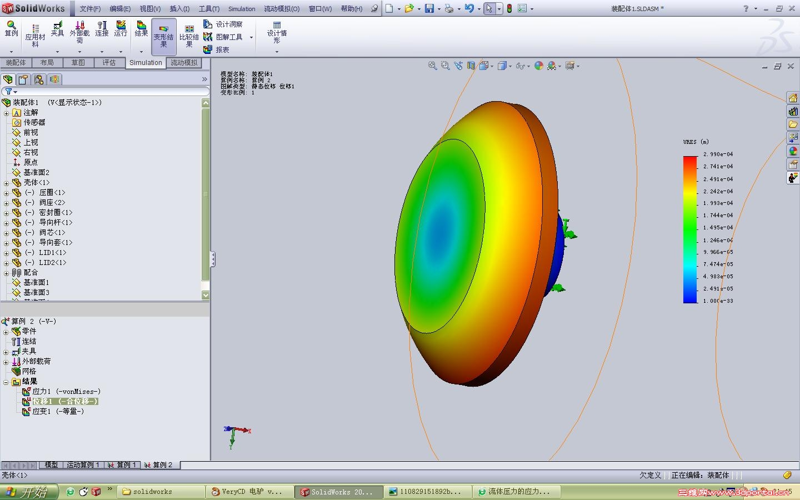This screenshot has height=500, width=800.
Task: Collapse the 结果 results folder
Action: click(6, 382)
